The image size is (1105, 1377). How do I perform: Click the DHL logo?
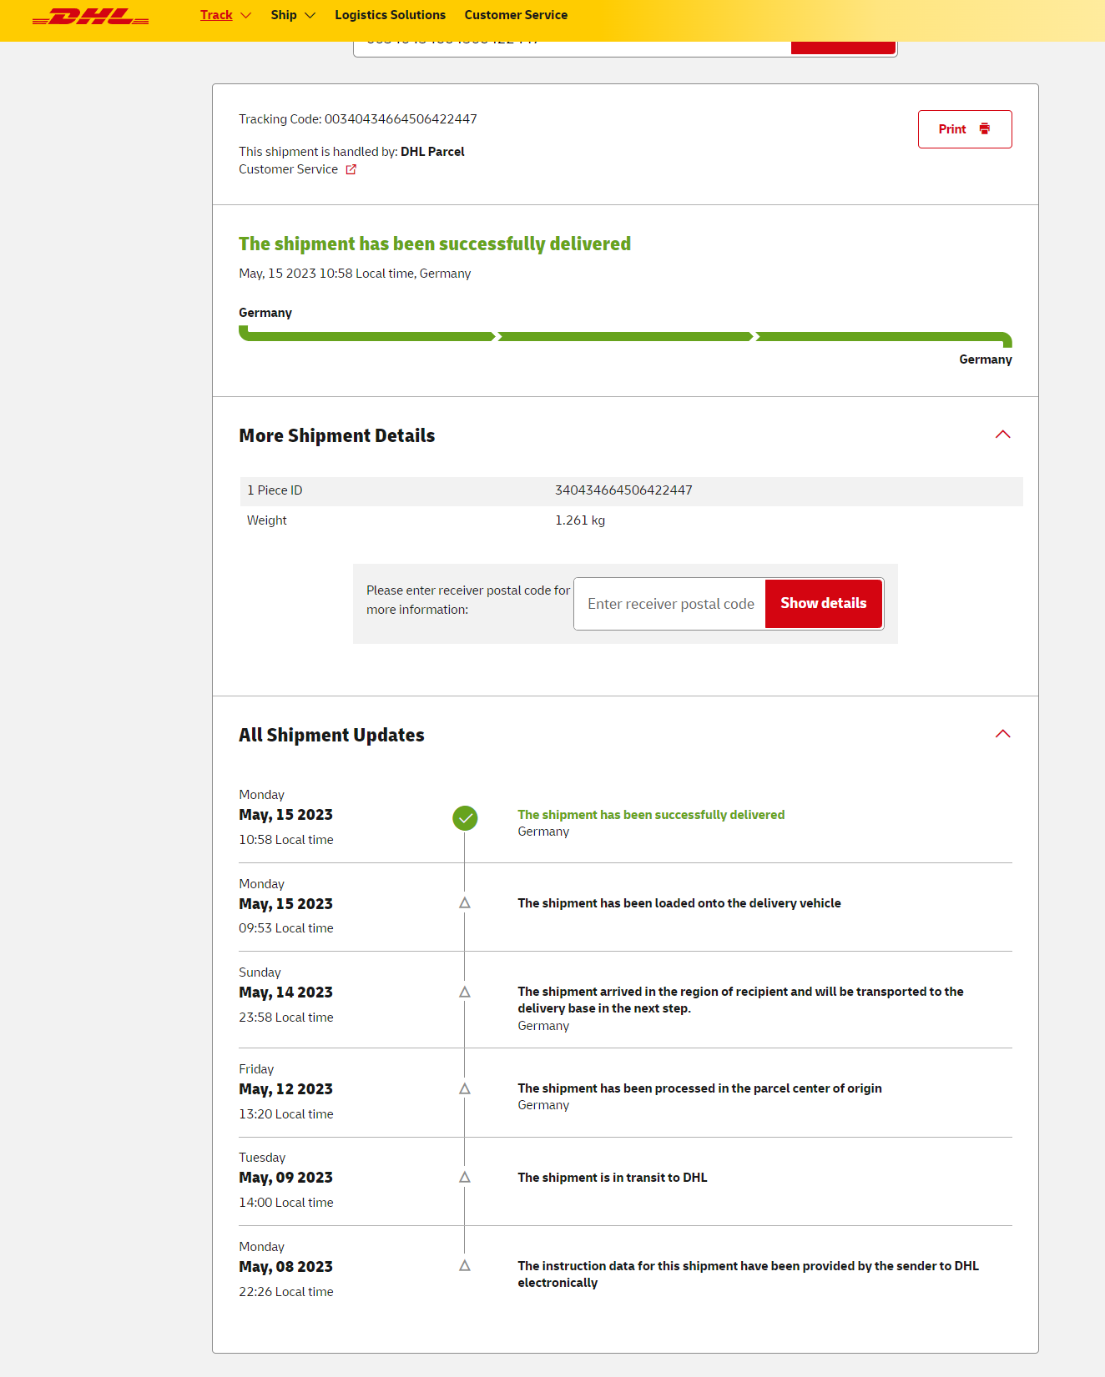pos(90,17)
